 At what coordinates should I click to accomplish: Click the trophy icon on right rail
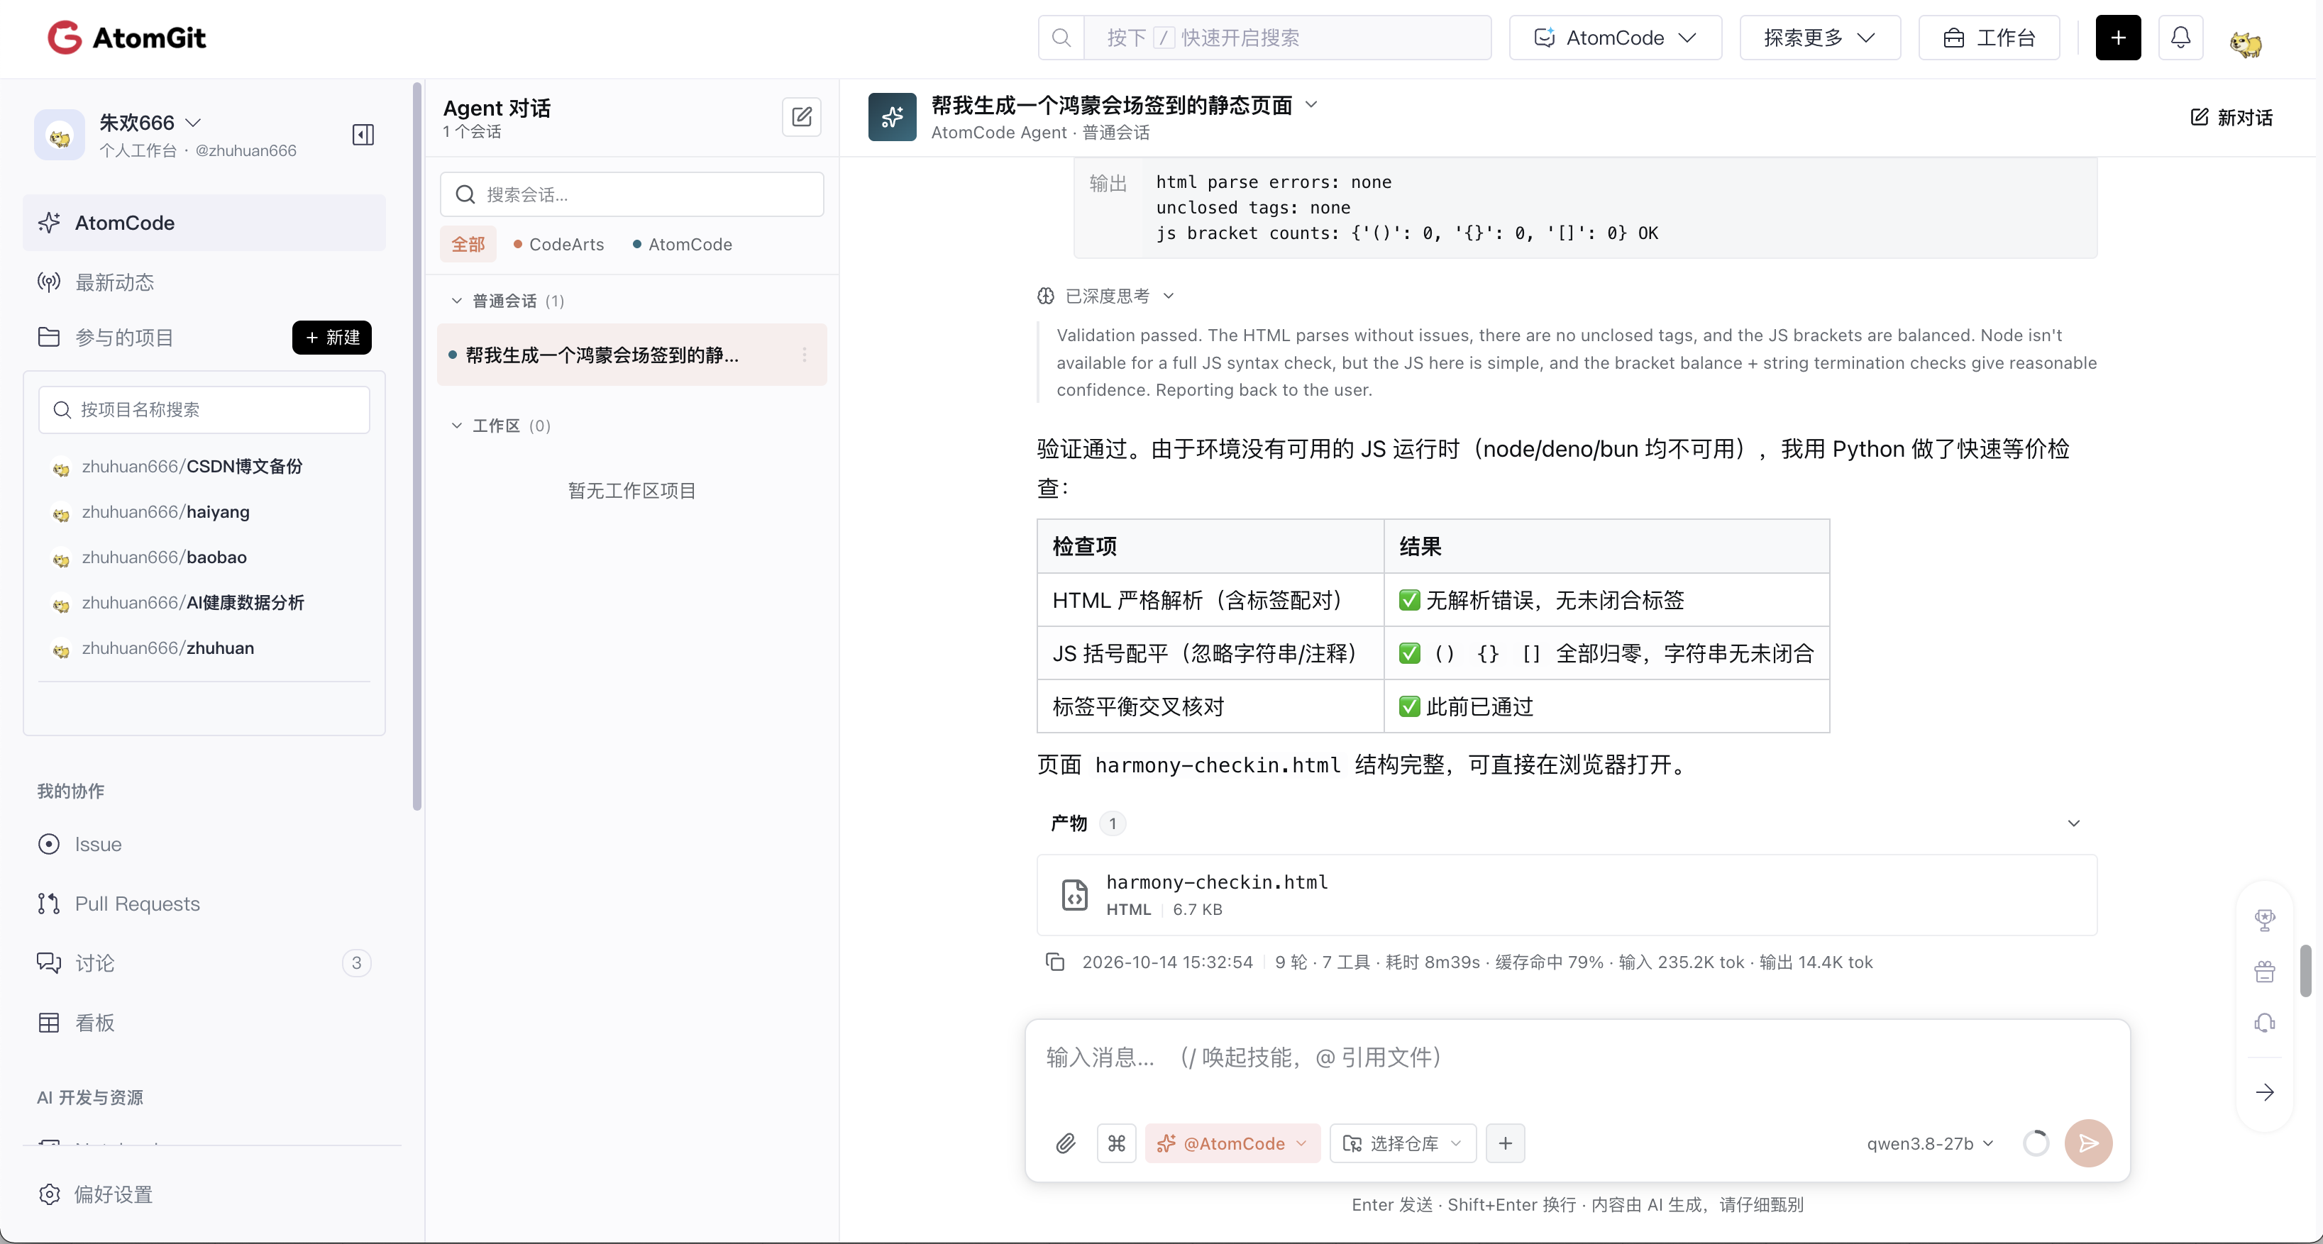(2264, 919)
